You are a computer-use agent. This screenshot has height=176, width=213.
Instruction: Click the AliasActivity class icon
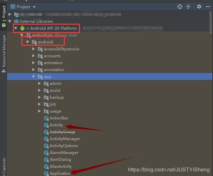[46, 167]
